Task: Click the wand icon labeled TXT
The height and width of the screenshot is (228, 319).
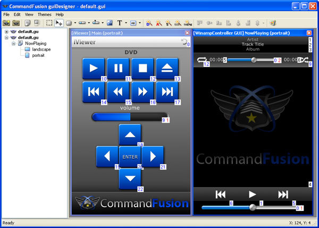Action: point(178,23)
